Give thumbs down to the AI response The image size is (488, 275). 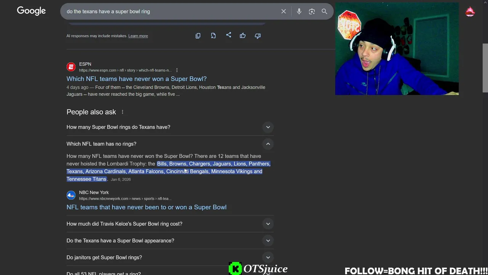pos(258,36)
